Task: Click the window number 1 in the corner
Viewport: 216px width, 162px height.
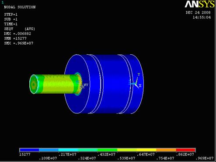Action: (x=3, y=3)
